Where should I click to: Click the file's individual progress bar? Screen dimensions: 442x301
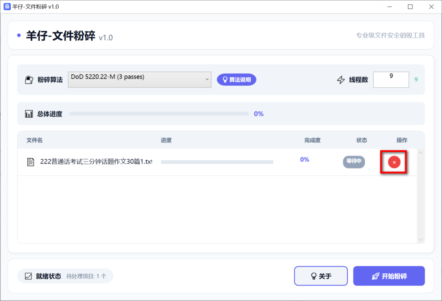pos(217,162)
